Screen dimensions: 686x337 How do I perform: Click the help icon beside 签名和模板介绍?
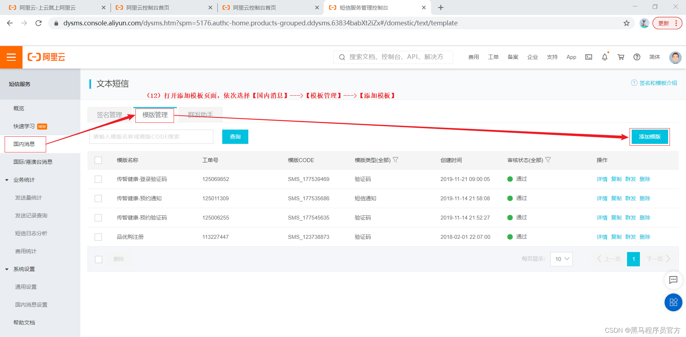(634, 83)
